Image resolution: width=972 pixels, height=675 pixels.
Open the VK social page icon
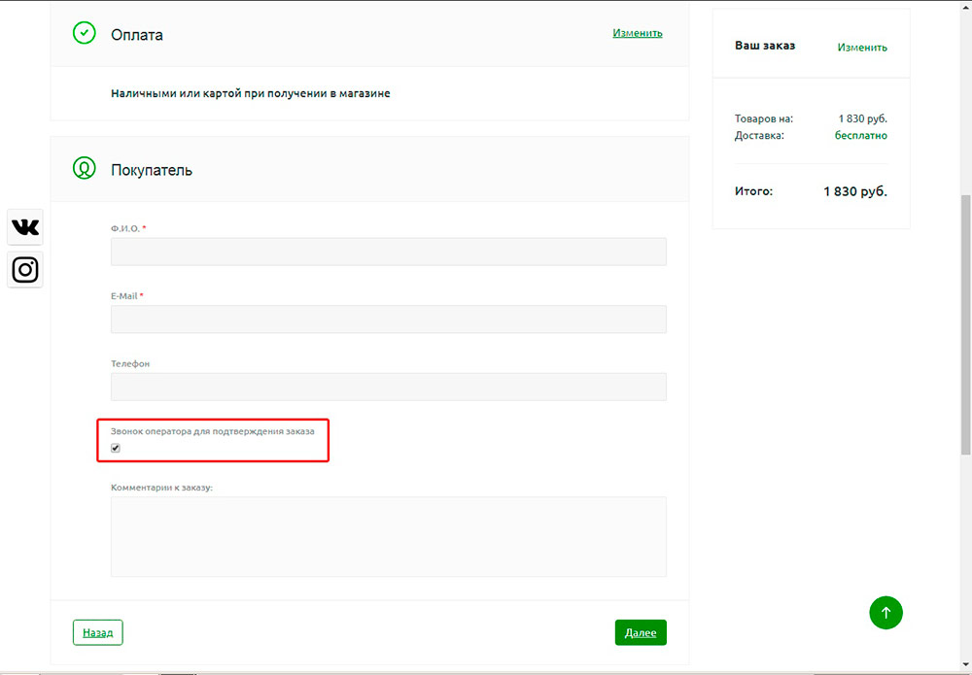point(25,227)
